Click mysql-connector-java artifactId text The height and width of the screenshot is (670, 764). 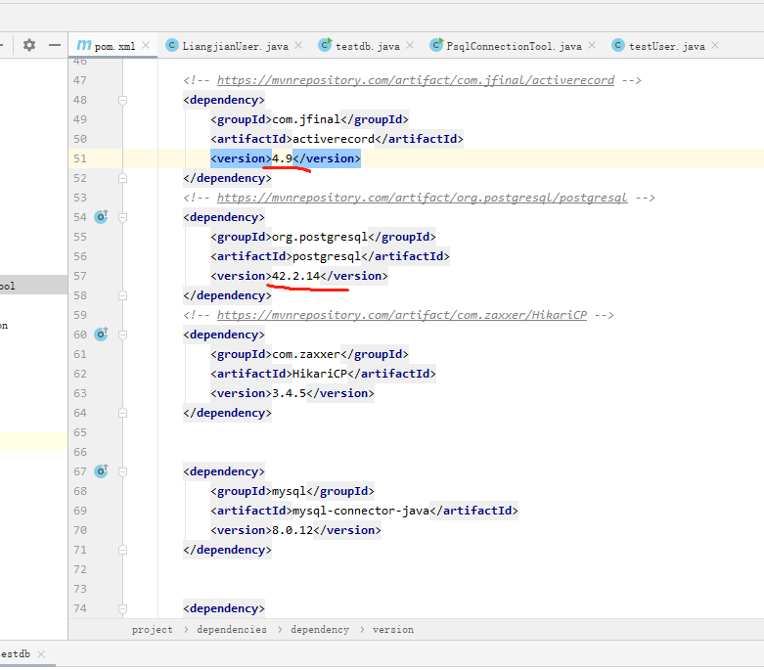click(x=361, y=511)
